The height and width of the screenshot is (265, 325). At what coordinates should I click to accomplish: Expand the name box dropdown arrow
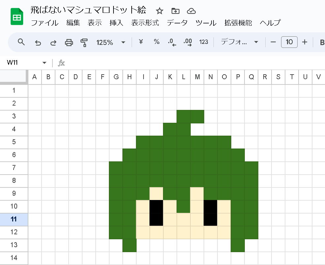(44, 63)
